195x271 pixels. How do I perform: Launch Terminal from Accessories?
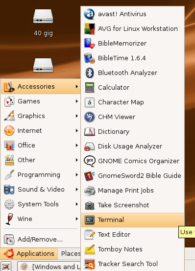point(132,220)
